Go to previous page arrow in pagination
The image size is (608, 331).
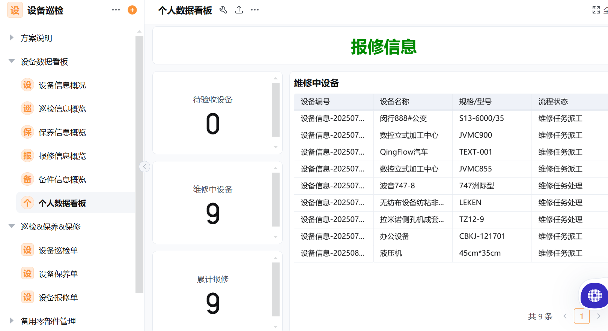(x=565, y=316)
